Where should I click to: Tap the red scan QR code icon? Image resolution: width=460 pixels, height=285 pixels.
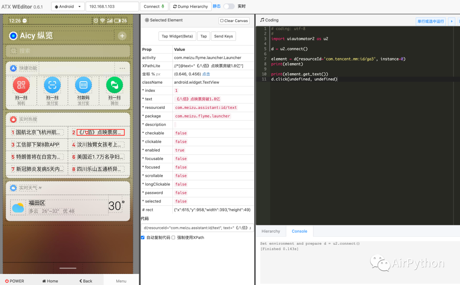click(21, 85)
